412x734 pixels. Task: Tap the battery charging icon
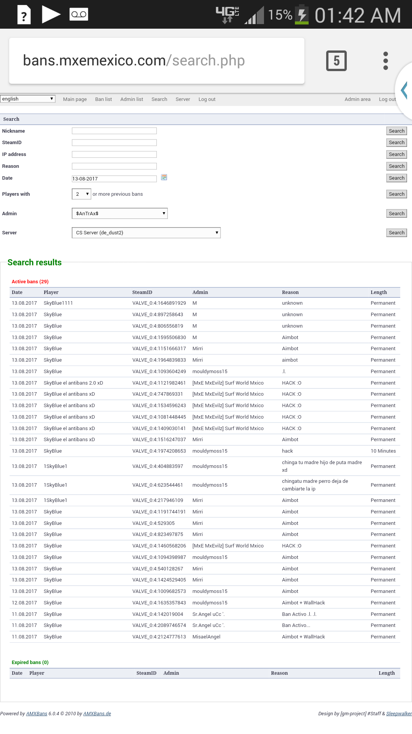[302, 15]
